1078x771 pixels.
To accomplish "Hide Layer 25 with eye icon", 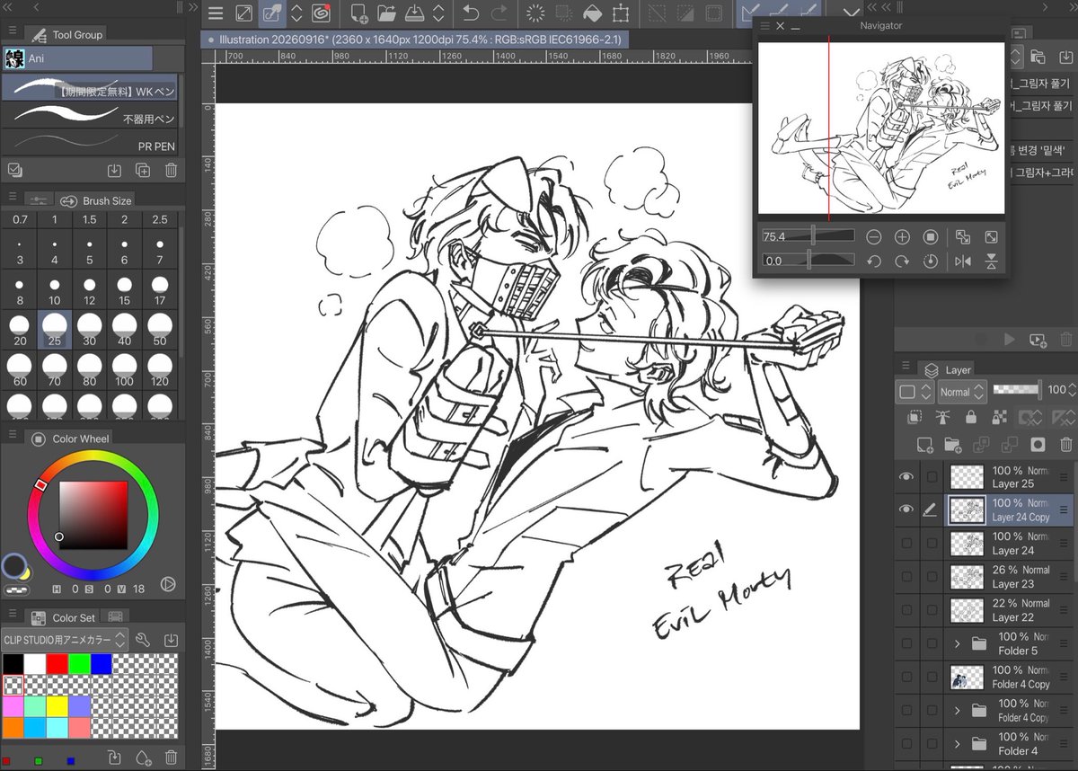I will (x=906, y=475).
